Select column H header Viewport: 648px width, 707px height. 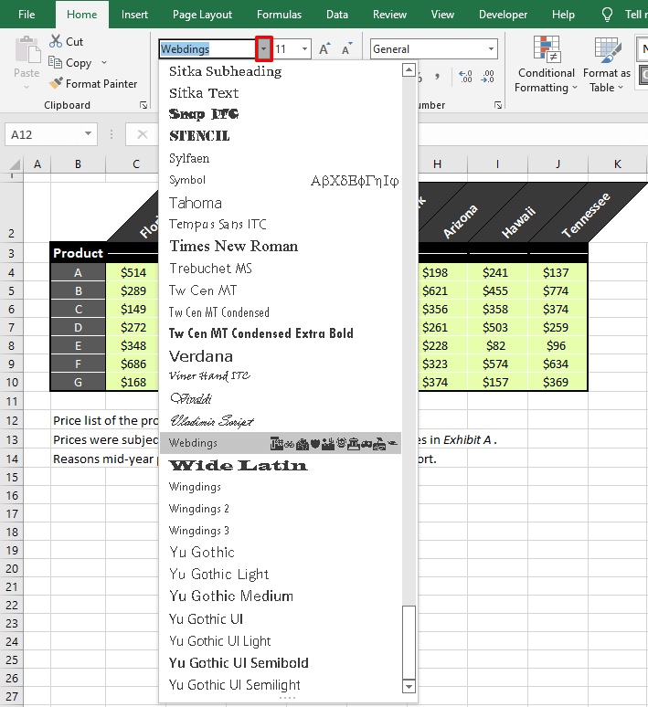437,164
